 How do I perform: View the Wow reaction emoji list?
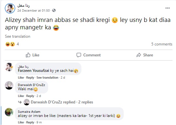click(x=13, y=44)
